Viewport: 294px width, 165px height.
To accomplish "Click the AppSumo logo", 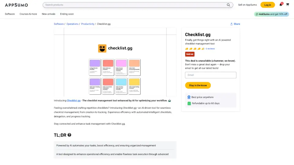I will click(16, 5).
